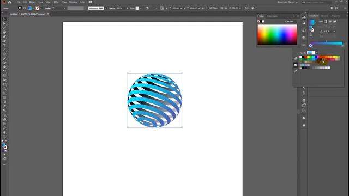Click the gradient stop Opacity input field

pyautogui.click(x=311, y=53)
